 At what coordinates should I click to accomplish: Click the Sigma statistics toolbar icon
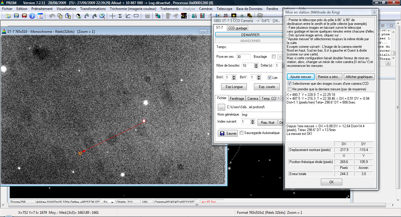coord(120,16)
